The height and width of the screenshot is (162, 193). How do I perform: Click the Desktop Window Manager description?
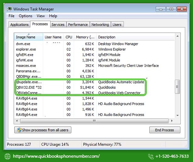118,44
